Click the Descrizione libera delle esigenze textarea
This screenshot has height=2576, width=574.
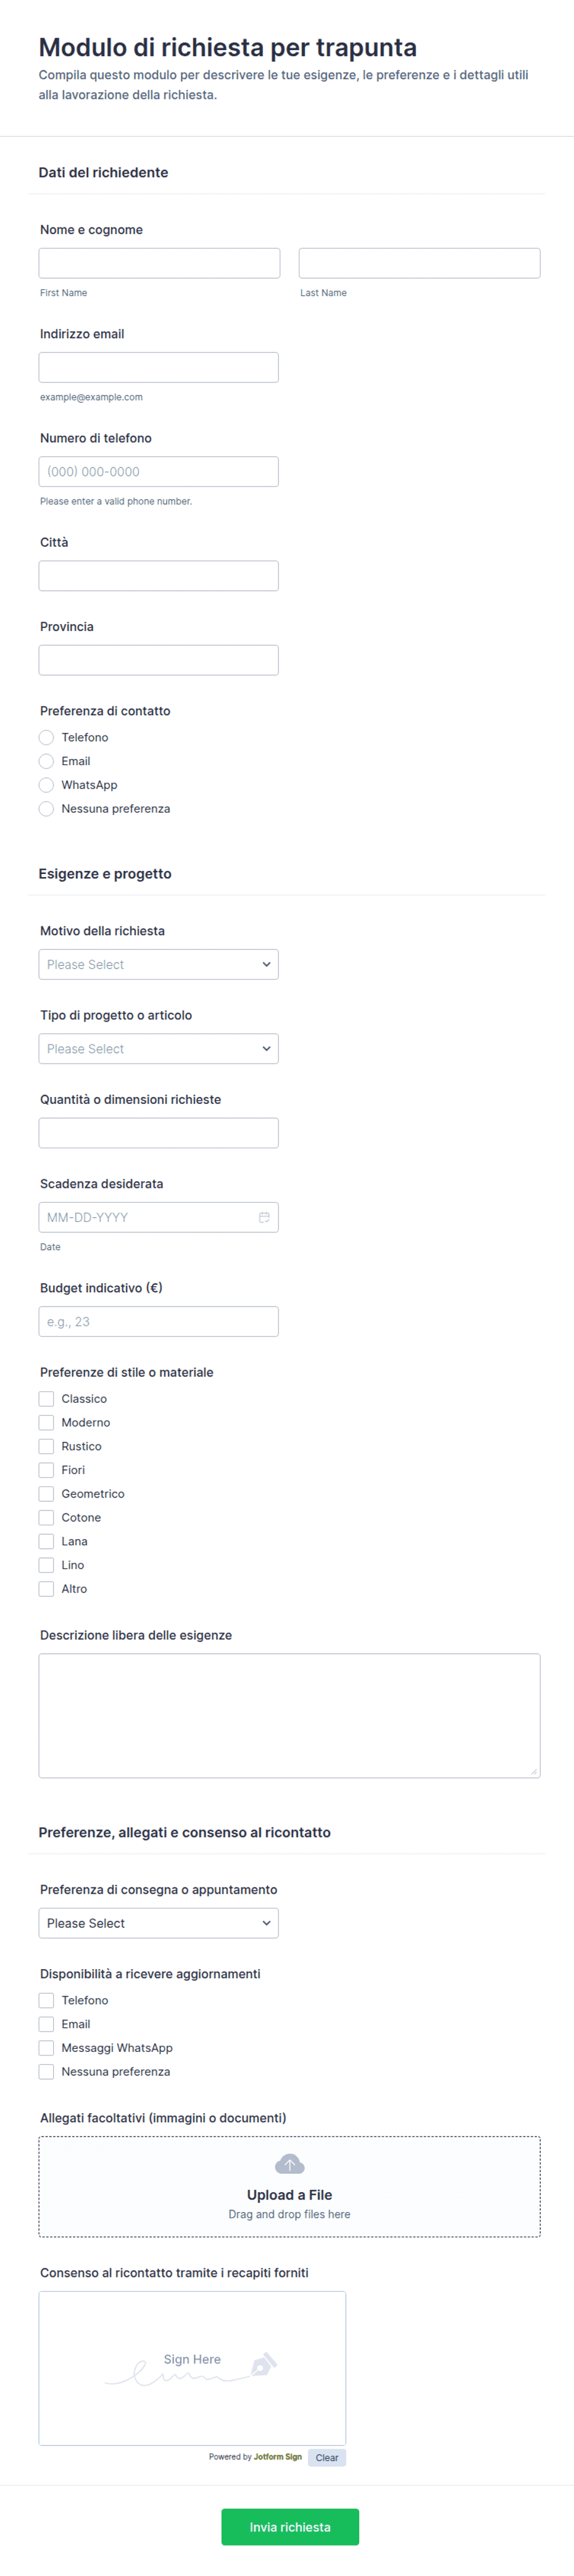289,1716
